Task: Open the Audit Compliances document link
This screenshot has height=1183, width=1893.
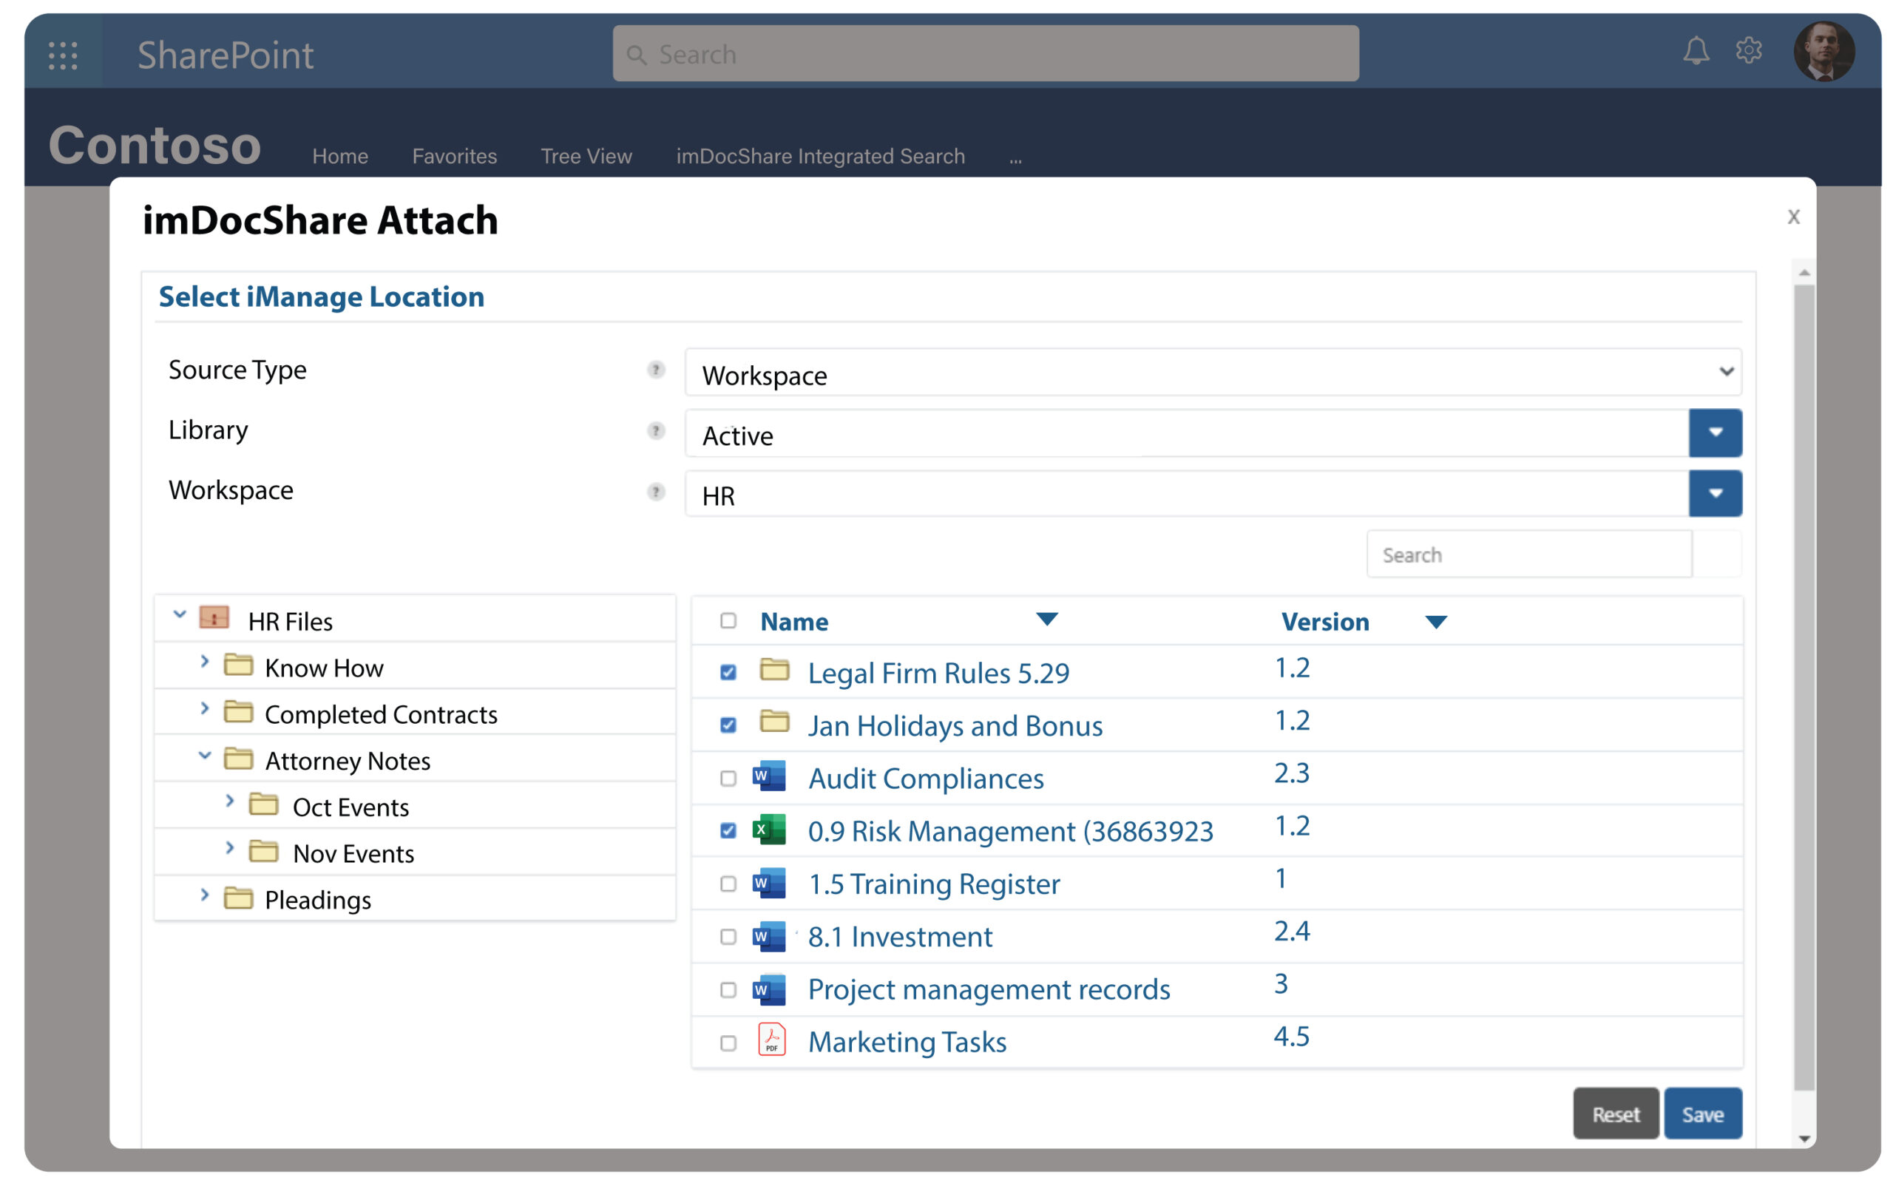Action: tap(925, 779)
